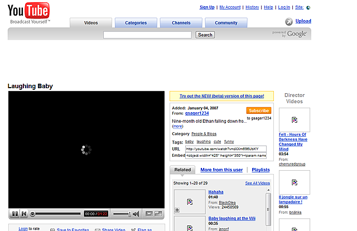The height and width of the screenshot is (231, 357).
Task: Click Login to rate link
Action: tap(23, 229)
